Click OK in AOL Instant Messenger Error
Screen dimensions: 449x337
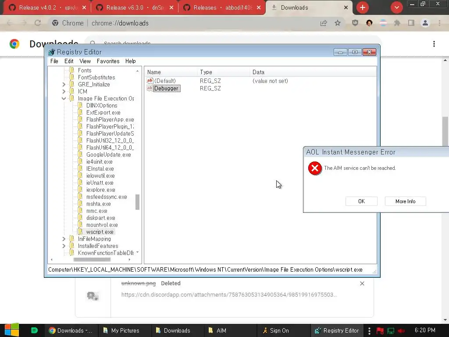[x=361, y=201]
